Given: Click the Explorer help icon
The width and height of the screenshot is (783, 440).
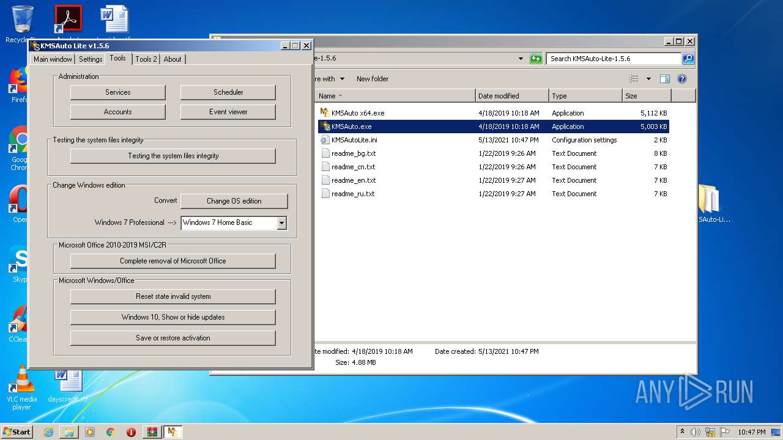Looking at the screenshot, I should pos(682,79).
